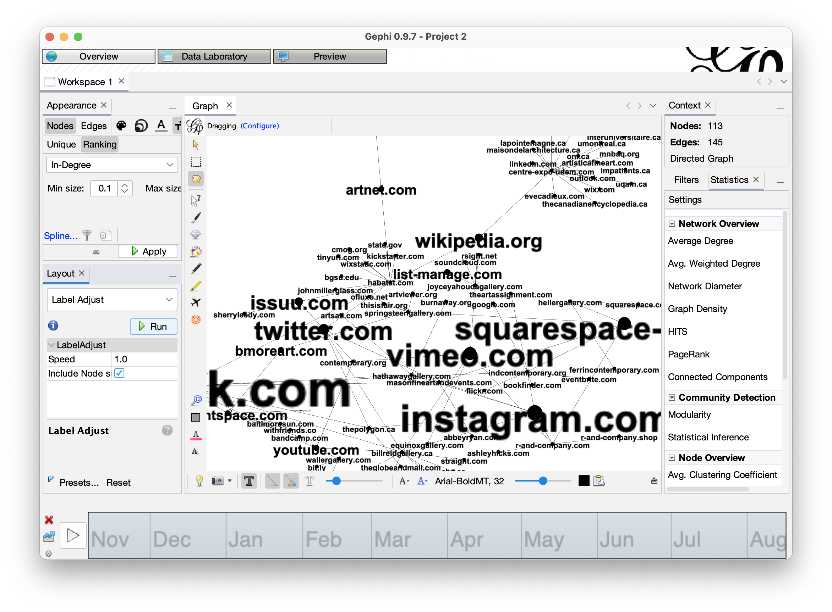
Task: Toggle show node labels T button
Action: click(x=249, y=481)
